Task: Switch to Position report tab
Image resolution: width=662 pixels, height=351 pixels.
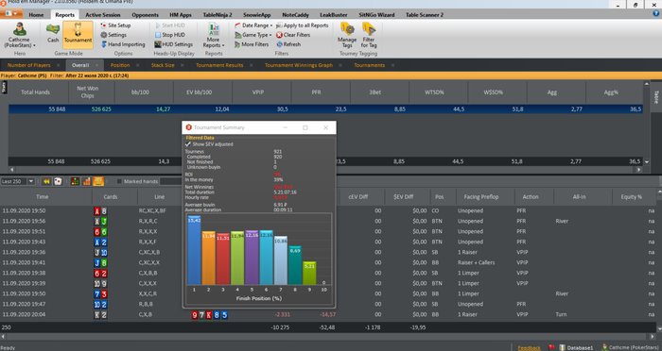Action: [120, 65]
